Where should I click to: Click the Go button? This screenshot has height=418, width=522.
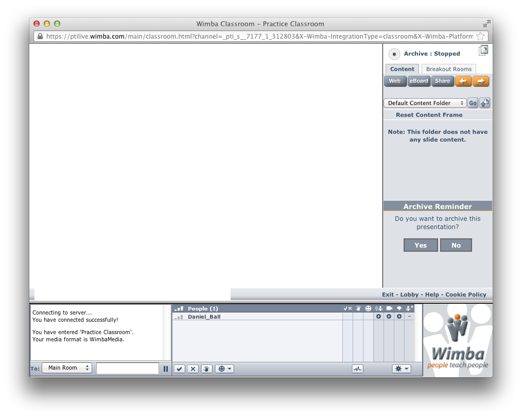click(473, 103)
